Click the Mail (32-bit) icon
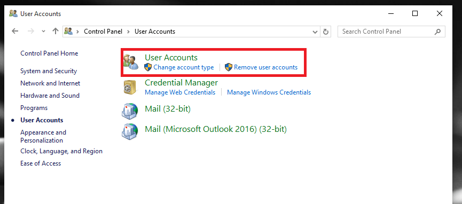The image size is (462, 204). click(x=130, y=111)
